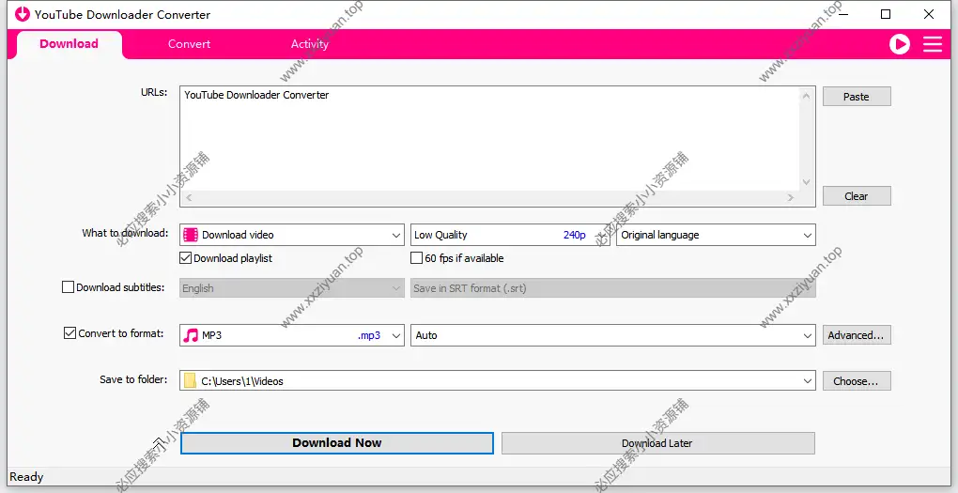Open the MP3 format dropdown
This screenshot has width=958, height=493.
tap(292, 335)
